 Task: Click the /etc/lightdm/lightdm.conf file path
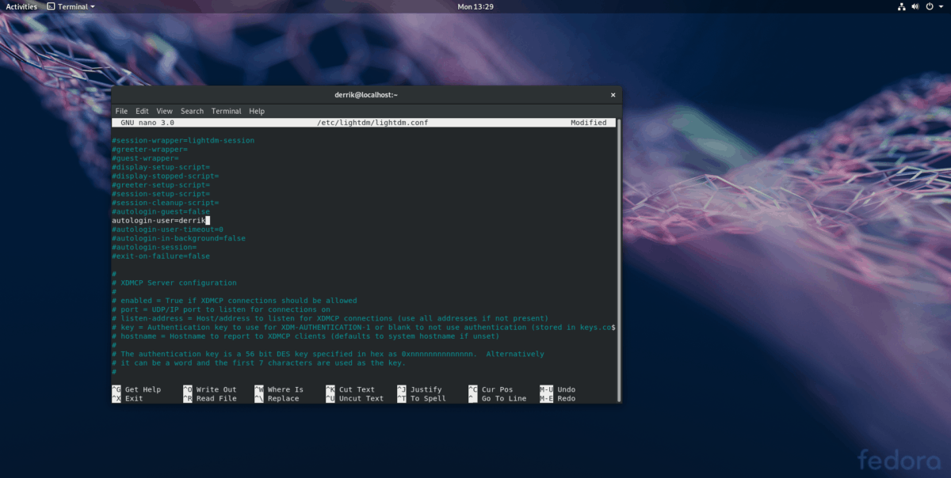pyautogui.click(x=372, y=123)
